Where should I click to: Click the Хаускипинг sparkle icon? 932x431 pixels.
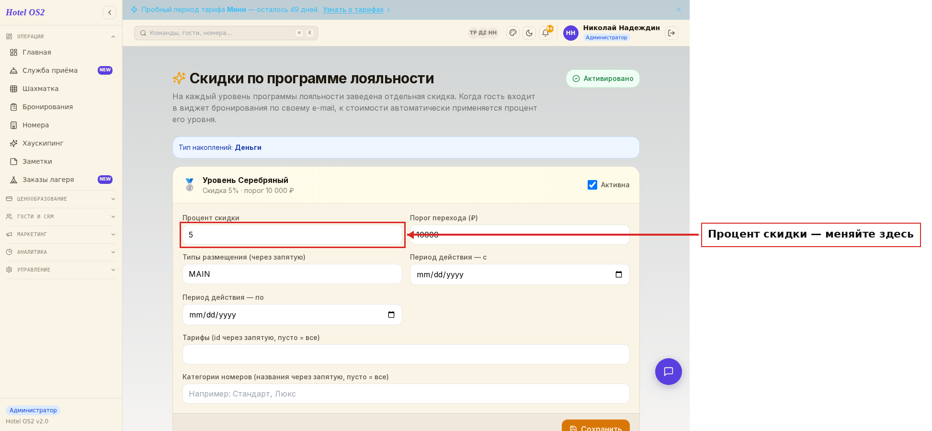pyautogui.click(x=14, y=143)
